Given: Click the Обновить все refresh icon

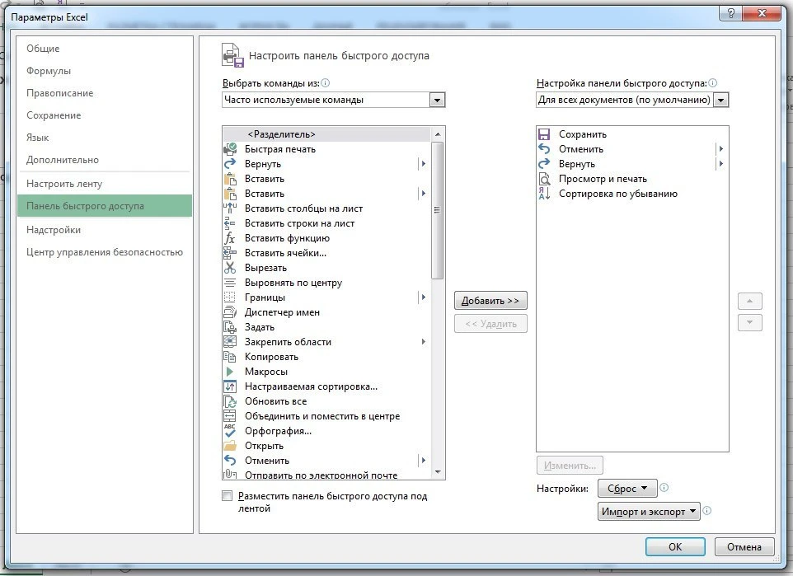Looking at the screenshot, I should 230,401.
